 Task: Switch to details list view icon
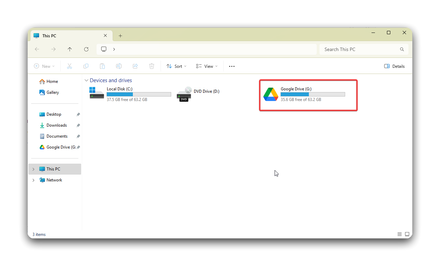click(399, 234)
